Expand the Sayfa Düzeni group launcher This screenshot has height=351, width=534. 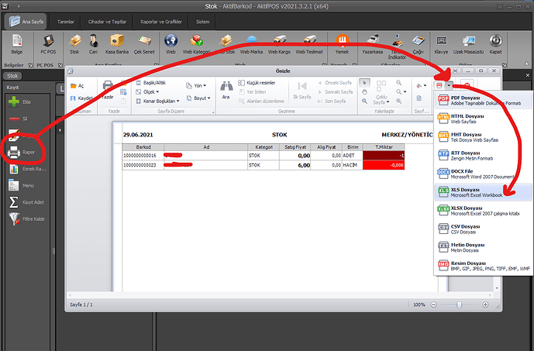coord(214,112)
